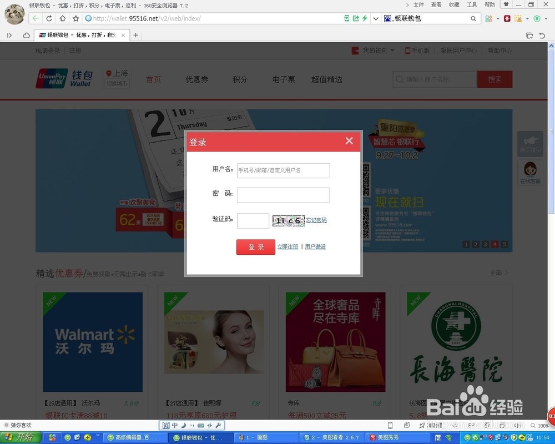Click the 用户名 input field
Viewport: 555px width, 444px height.
coord(283,170)
